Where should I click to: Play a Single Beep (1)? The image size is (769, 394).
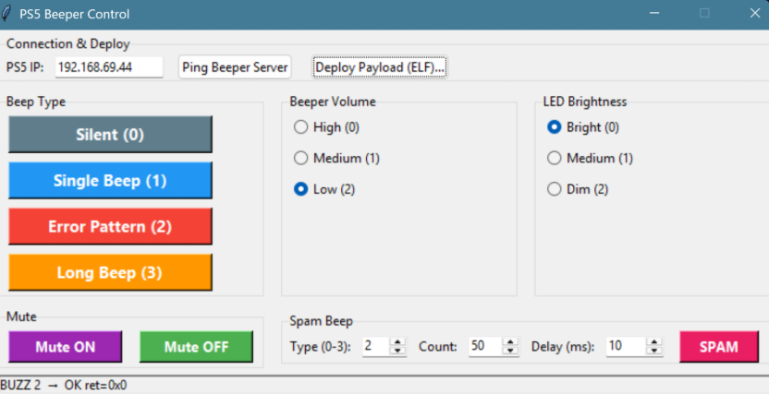click(x=110, y=181)
